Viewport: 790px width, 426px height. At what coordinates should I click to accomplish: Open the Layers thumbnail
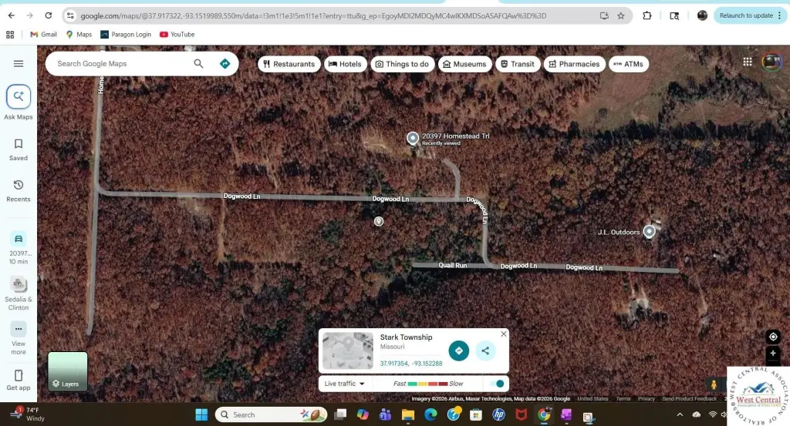(x=68, y=371)
